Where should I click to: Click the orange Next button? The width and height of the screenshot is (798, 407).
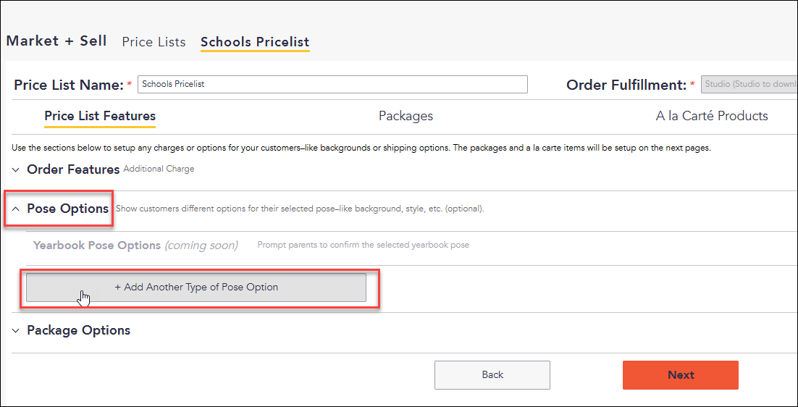pyautogui.click(x=681, y=375)
